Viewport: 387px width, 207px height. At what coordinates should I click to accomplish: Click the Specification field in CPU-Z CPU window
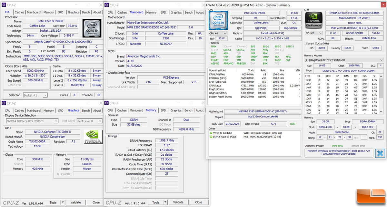[x=63, y=42]
